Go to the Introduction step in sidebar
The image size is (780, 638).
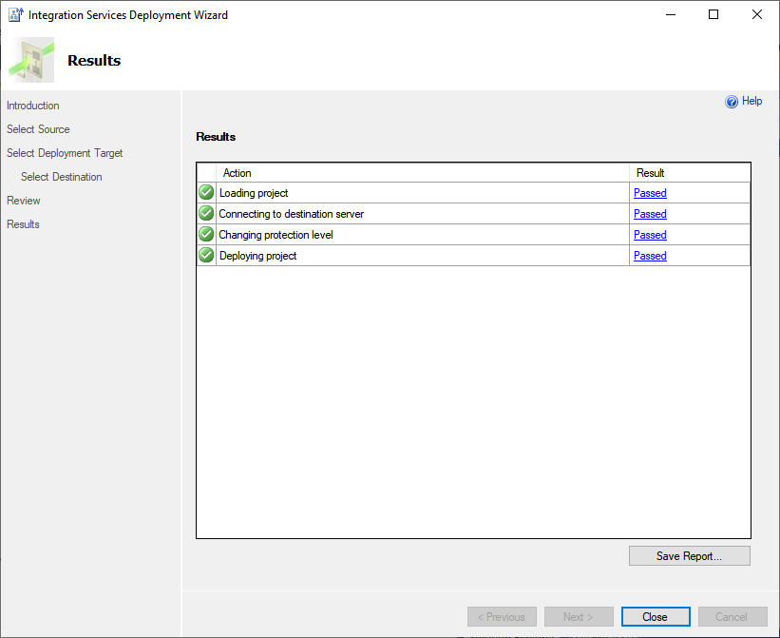pos(33,106)
